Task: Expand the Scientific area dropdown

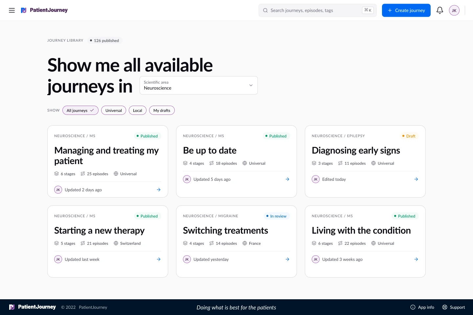Action: pyautogui.click(x=199, y=85)
